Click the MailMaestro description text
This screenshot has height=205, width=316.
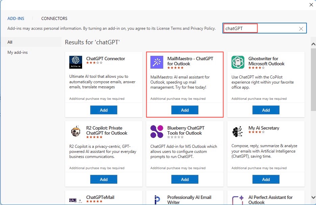tap(180, 82)
